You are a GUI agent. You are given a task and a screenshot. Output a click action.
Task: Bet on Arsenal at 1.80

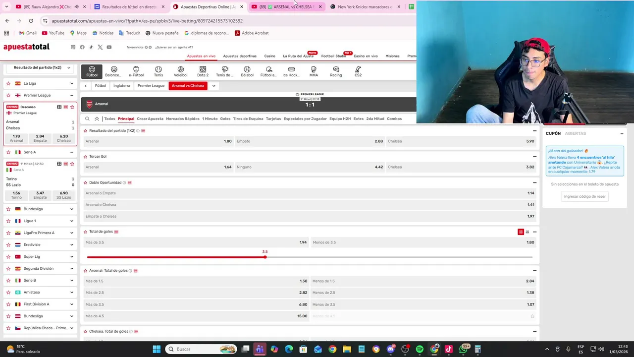click(158, 141)
